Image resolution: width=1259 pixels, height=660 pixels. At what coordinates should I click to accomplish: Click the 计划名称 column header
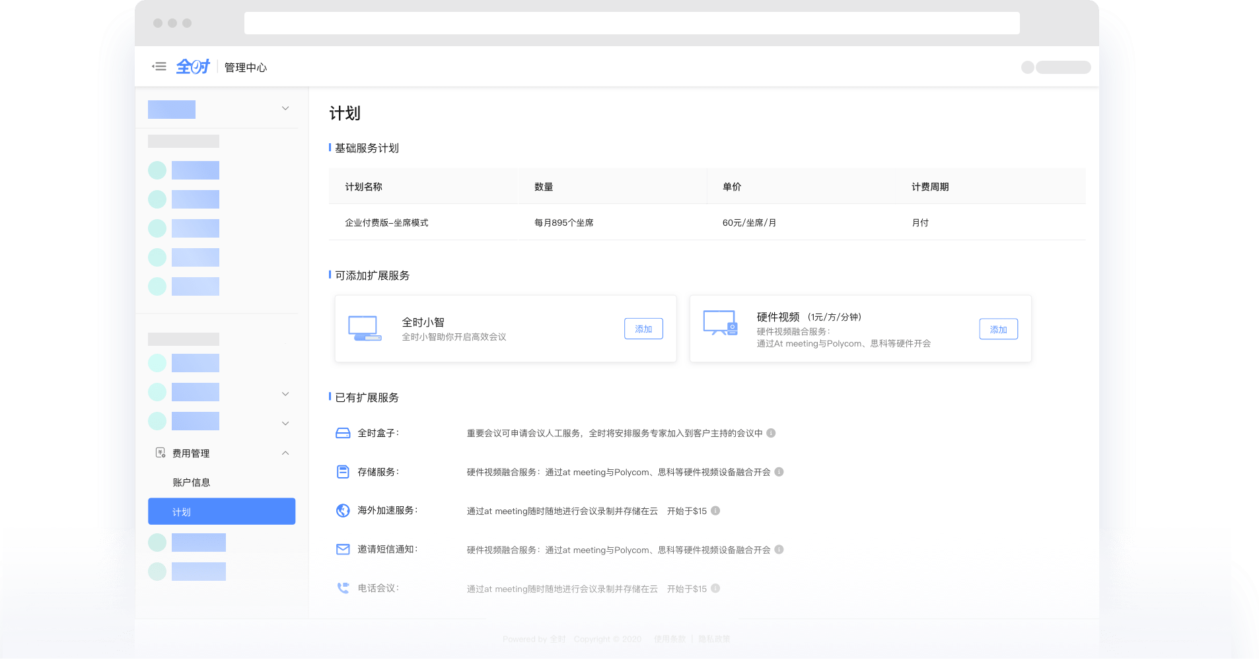click(363, 187)
